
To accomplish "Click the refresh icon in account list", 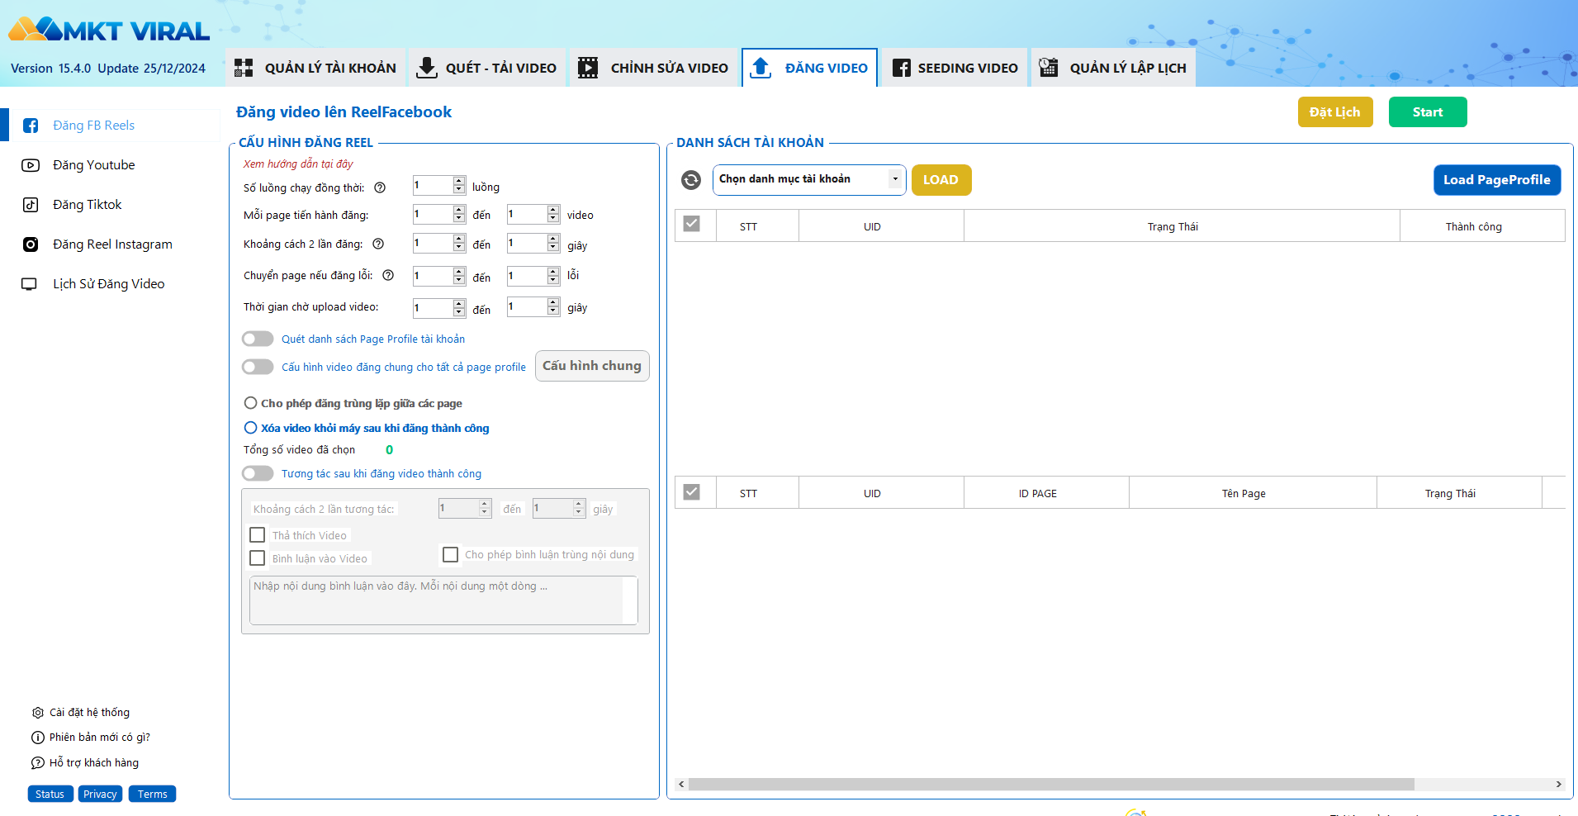I will [x=691, y=180].
